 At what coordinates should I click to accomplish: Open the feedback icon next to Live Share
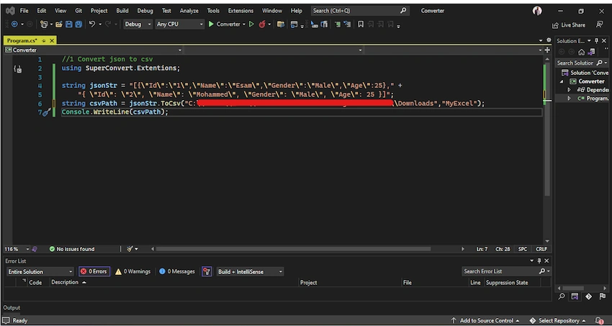pos(599,24)
